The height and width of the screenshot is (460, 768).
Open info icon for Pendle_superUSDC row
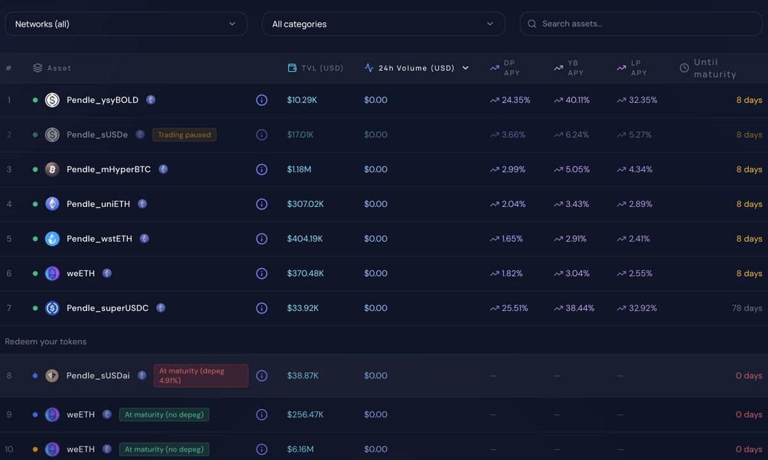click(261, 308)
